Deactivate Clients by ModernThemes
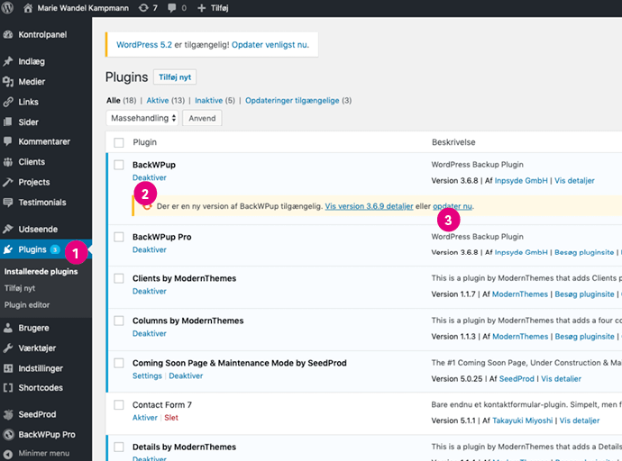This screenshot has width=622, height=461. coord(150,292)
